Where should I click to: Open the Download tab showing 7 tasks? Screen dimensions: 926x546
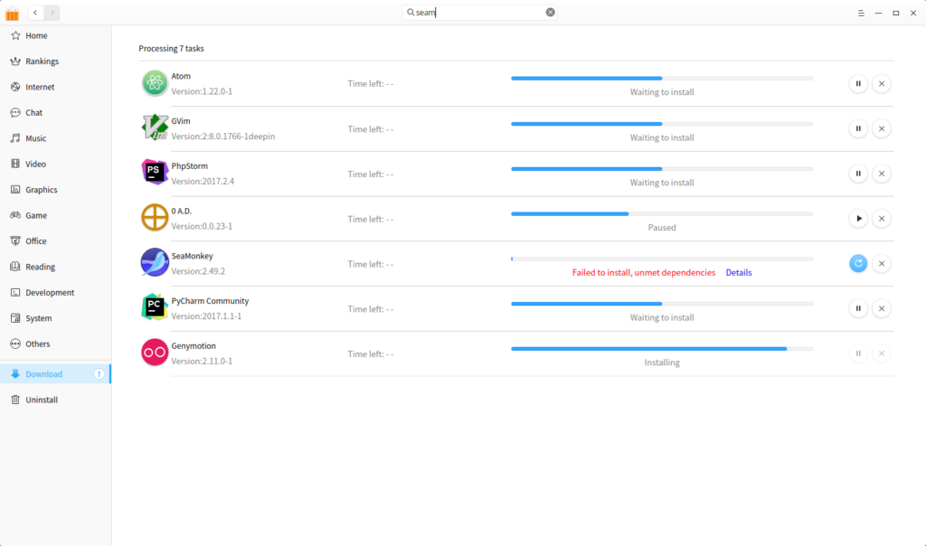coord(42,373)
